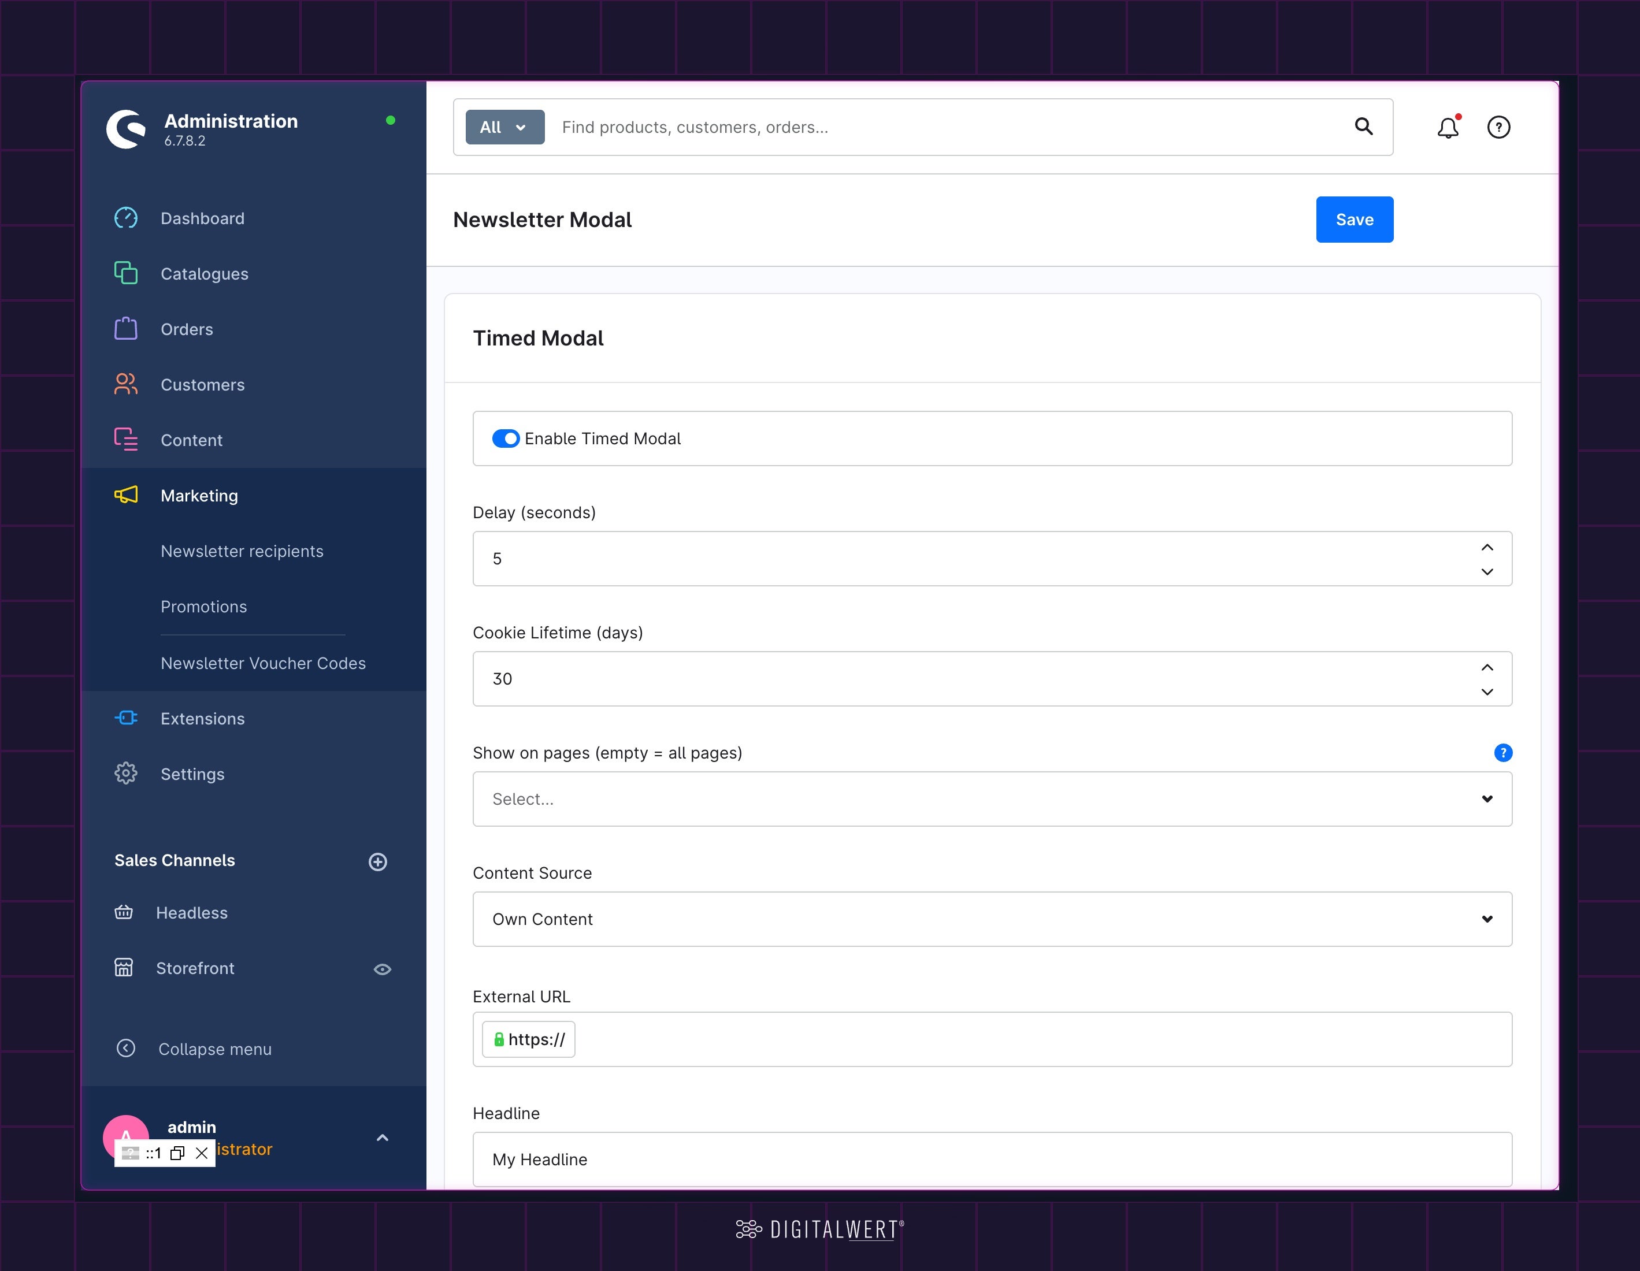The height and width of the screenshot is (1271, 1640).
Task: Click the Catalogues icon in sidebar
Action: 125,273
